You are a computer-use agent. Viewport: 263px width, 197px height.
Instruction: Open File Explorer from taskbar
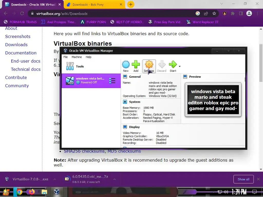44,192
